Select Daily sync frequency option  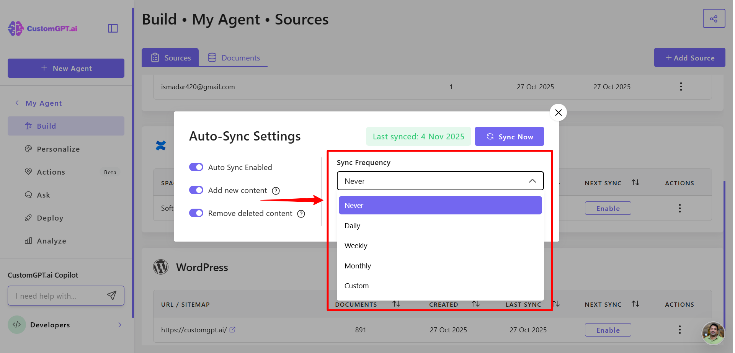point(440,226)
